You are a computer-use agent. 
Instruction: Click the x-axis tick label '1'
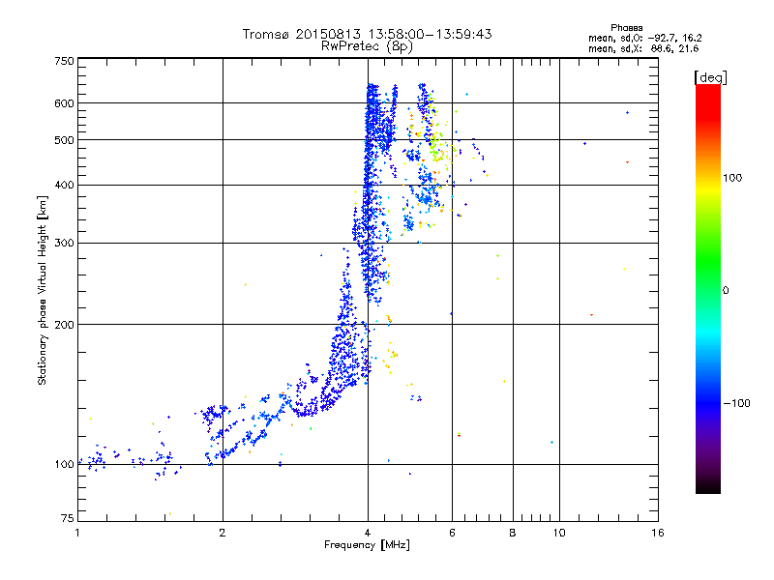[77, 533]
